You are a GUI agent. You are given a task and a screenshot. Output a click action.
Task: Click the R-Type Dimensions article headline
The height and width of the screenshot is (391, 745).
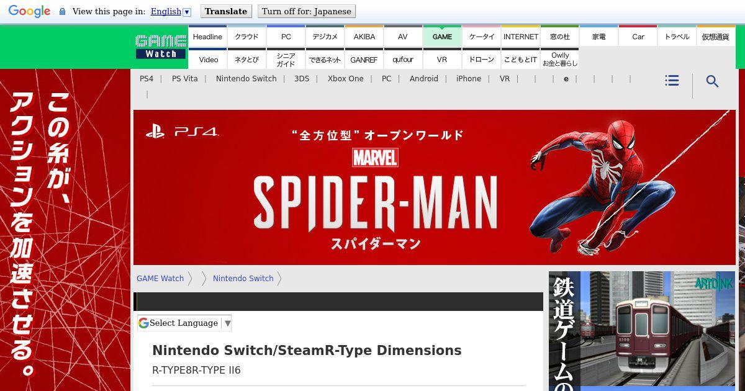(307, 351)
